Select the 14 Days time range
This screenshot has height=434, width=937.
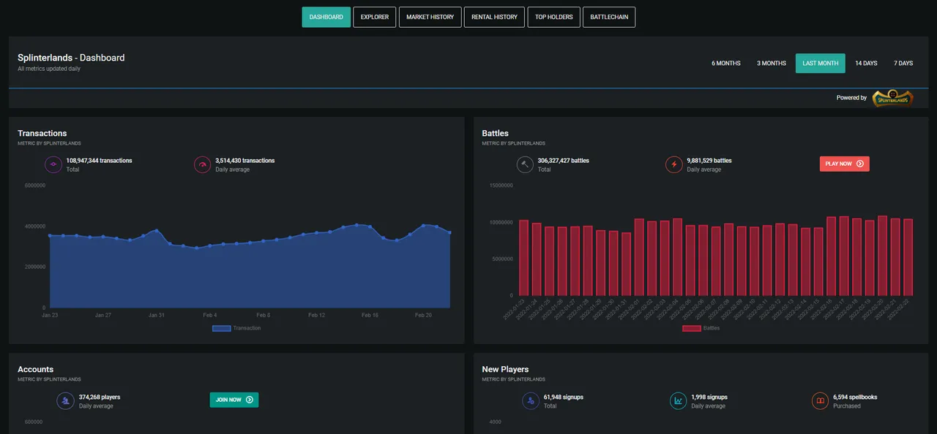coord(866,64)
